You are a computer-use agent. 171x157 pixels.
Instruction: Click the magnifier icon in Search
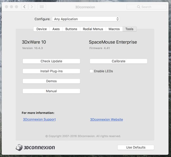tap(139, 7)
